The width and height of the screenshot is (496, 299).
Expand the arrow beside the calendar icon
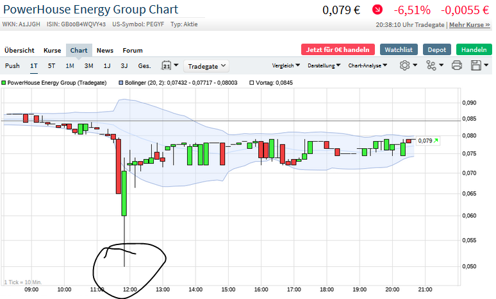tap(176, 65)
